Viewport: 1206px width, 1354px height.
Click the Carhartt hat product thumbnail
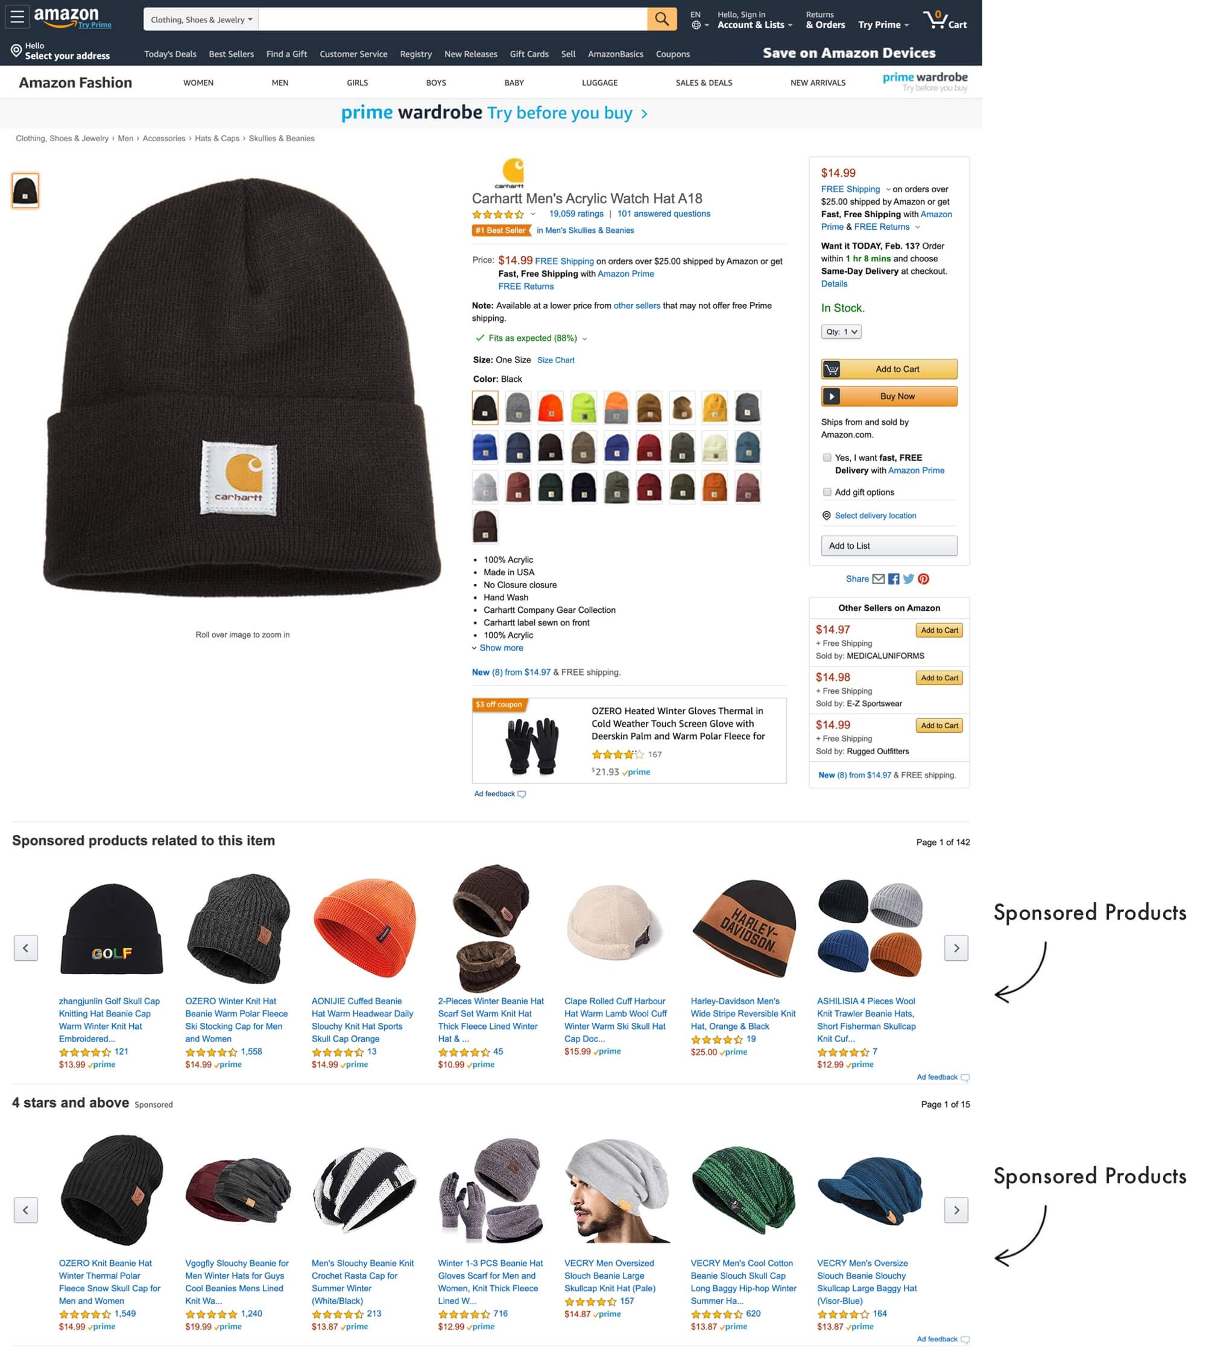point(25,191)
